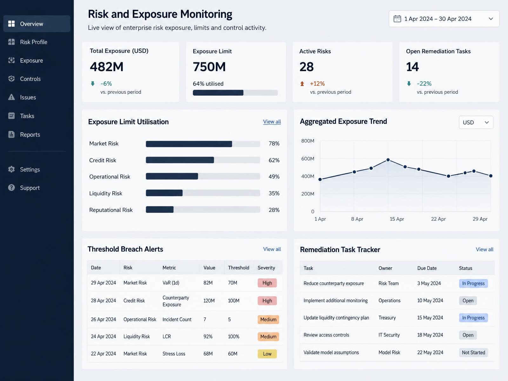Click the Medium severity badge for LCR
The image size is (508, 381).
coord(268,337)
